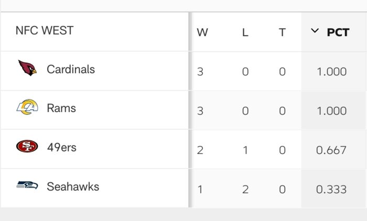The height and width of the screenshot is (221, 367).
Task: Click the Arizona Cardinals logo icon
Action: [x=27, y=69]
